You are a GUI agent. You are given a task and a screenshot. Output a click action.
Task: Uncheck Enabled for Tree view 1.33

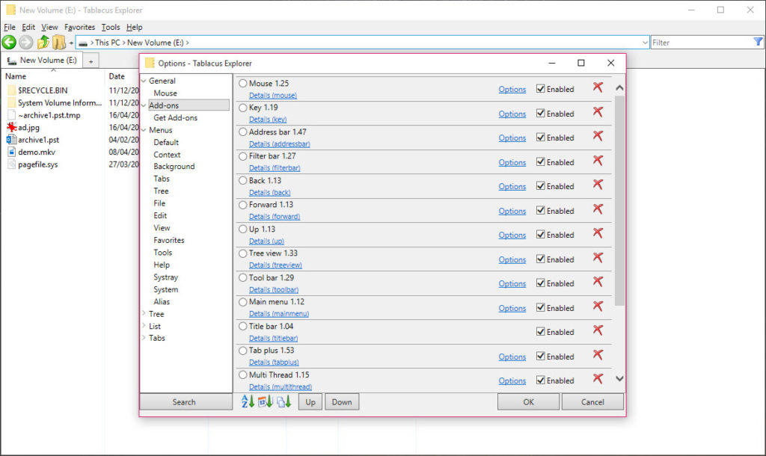[x=540, y=259]
